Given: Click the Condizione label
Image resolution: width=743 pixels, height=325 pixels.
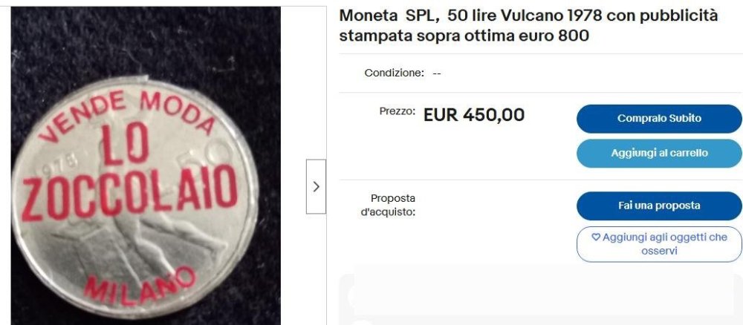Looking at the screenshot, I should 395,73.
